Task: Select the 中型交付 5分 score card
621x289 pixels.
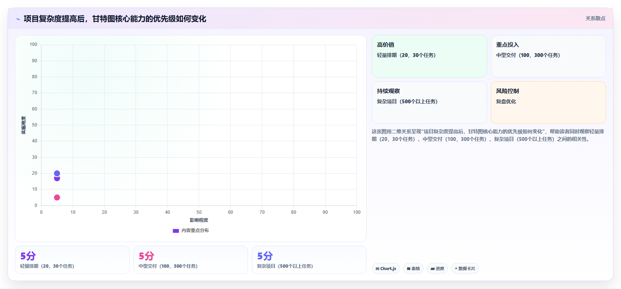Action: point(191,260)
